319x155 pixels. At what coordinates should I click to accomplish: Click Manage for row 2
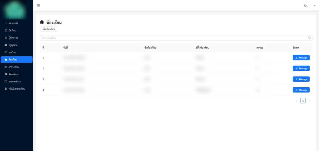[301, 68]
